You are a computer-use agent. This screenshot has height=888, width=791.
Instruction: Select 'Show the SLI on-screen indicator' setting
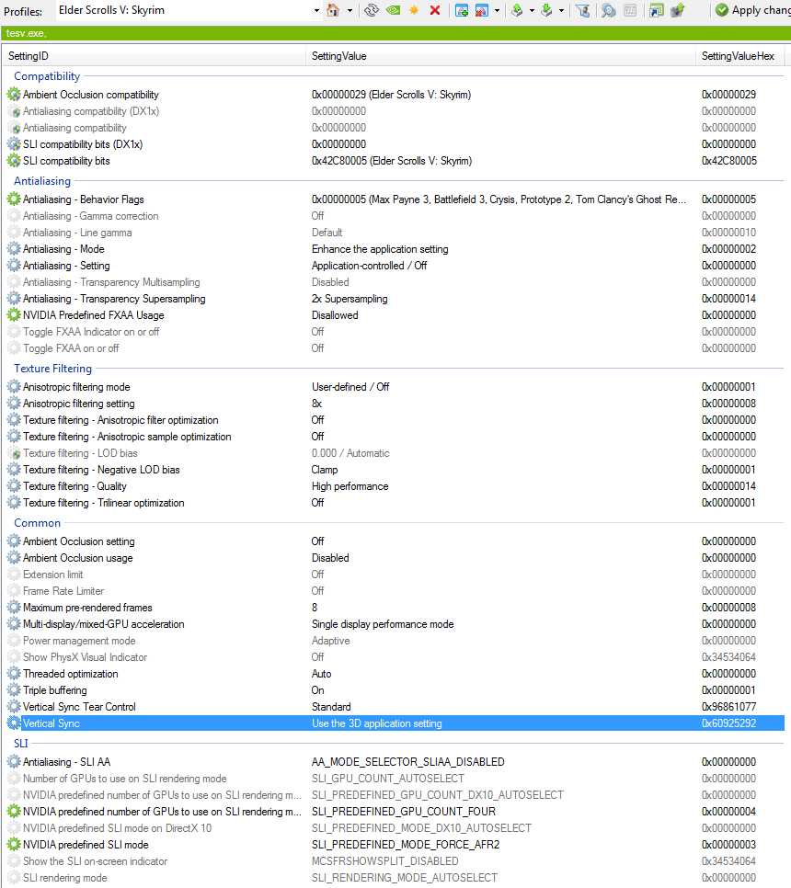pos(95,860)
